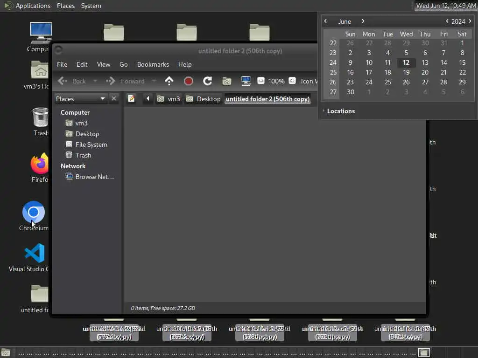Go to vm3 in the path bar
The image size is (478, 358).
click(x=169, y=99)
